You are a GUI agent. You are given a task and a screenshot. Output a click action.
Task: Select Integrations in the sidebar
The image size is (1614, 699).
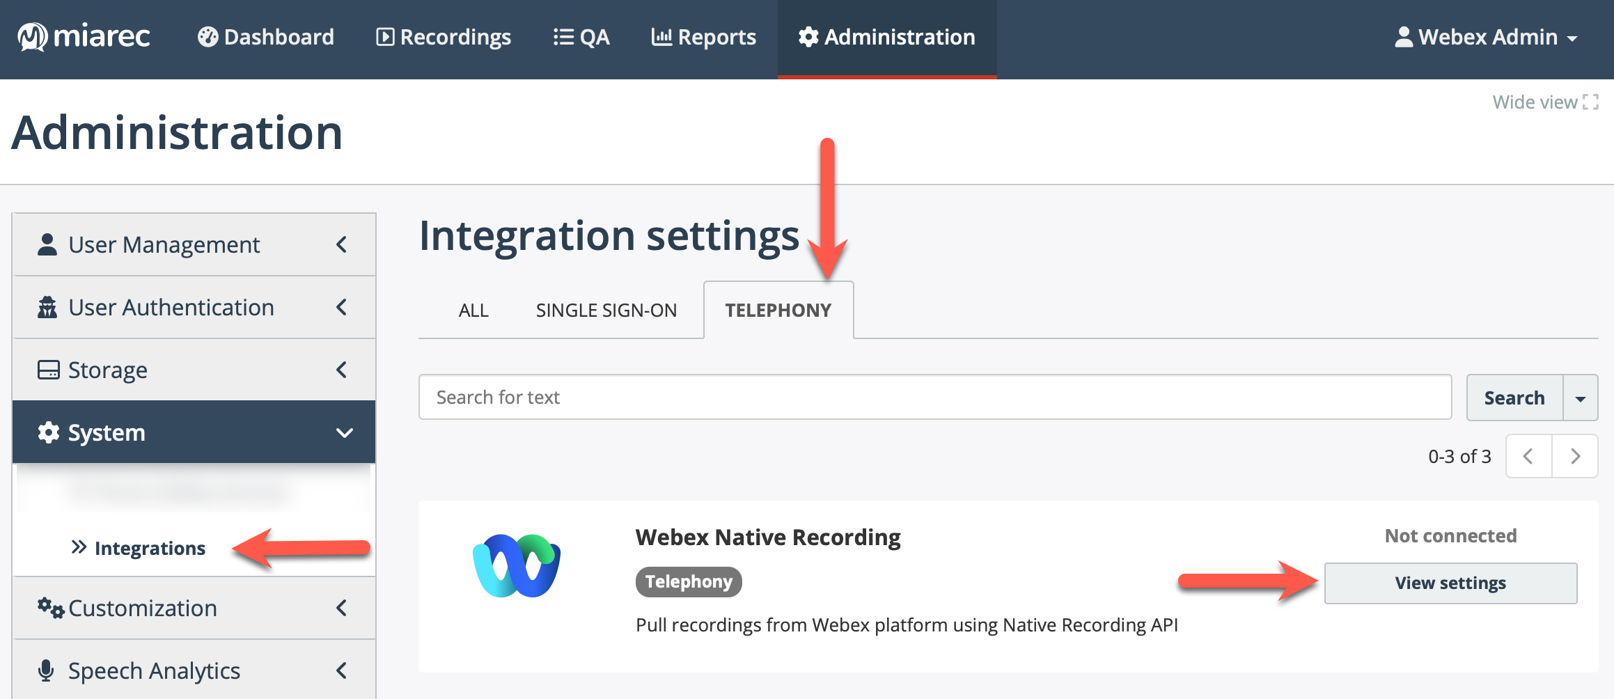click(x=150, y=548)
